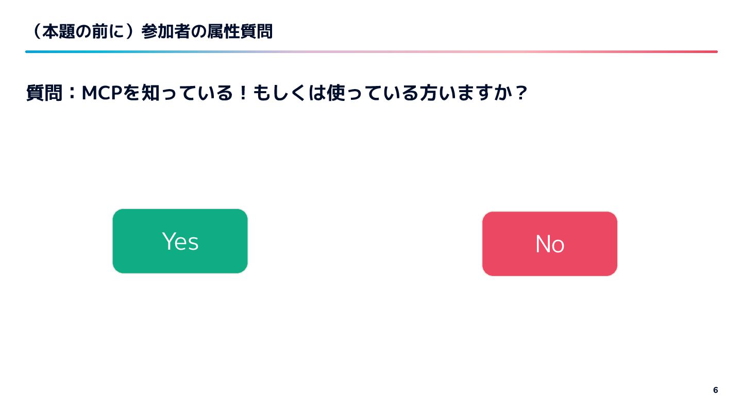Click the 属性 characters in the title
742x417 pixels.
coord(223,32)
